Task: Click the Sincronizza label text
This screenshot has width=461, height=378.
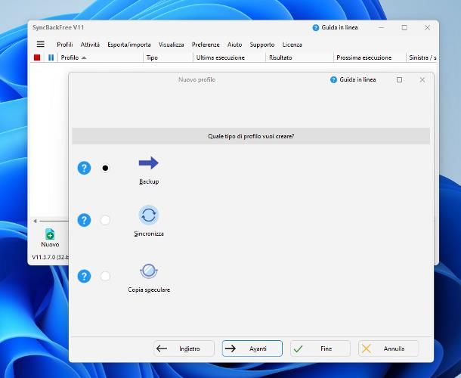Action: (x=149, y=234)
